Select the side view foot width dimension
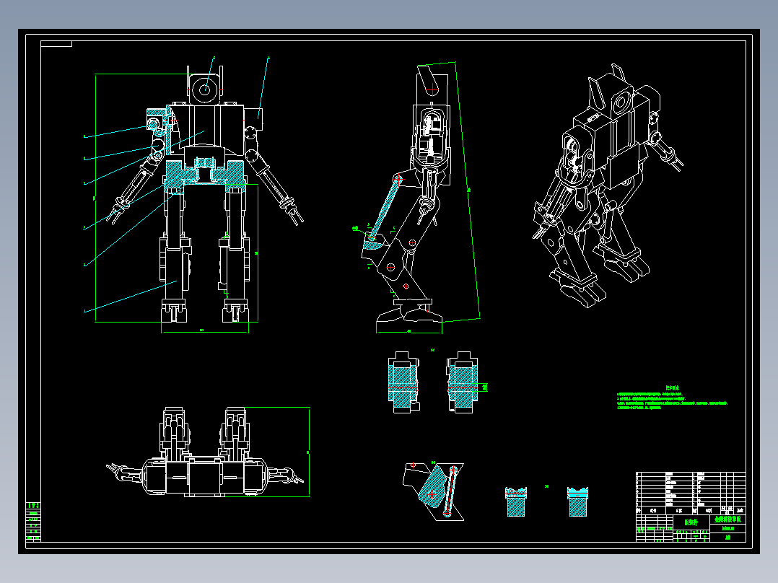778x583 pixels. [408, 331]
